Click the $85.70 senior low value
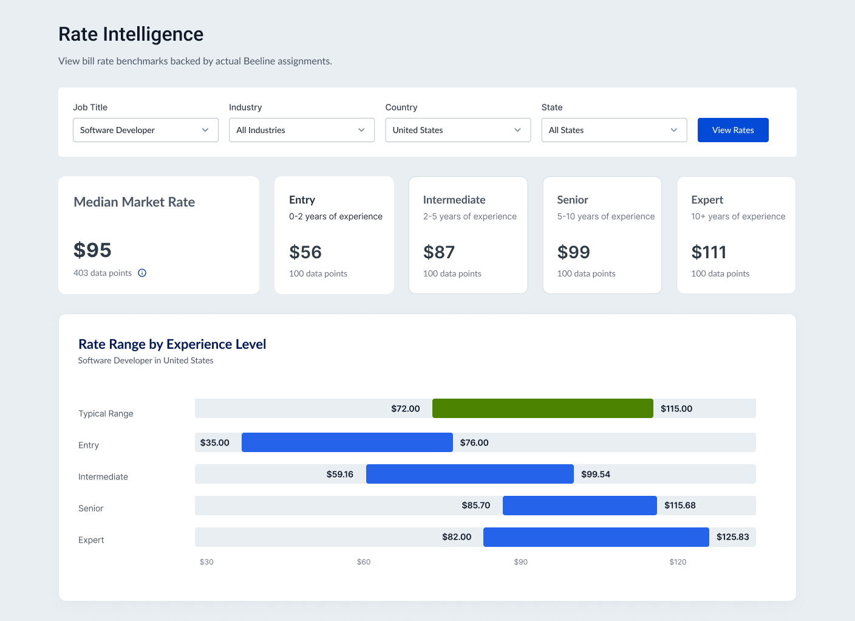The image size is (855, 621). 476,506
